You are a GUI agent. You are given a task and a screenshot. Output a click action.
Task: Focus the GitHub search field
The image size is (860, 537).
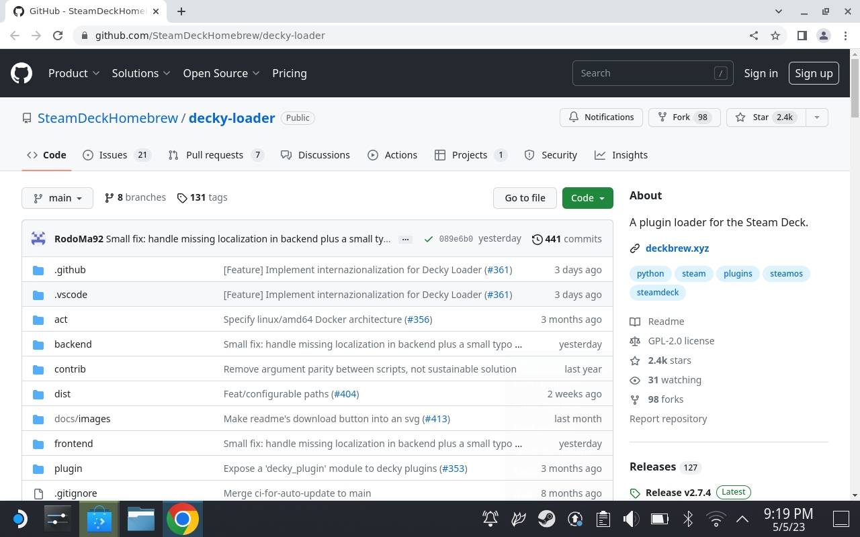coord(652,73)
